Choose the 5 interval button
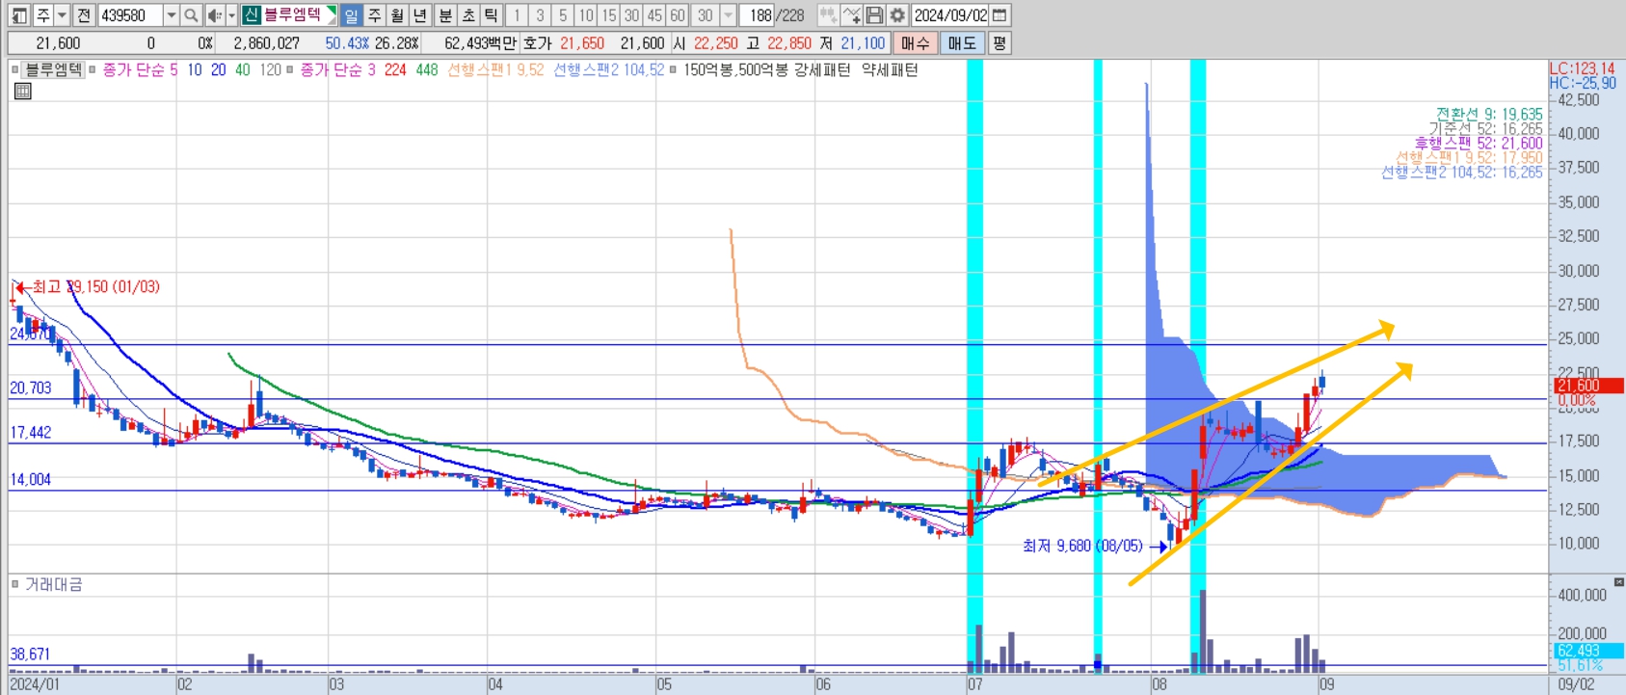 pyautogui.click(x=563, y=15)
